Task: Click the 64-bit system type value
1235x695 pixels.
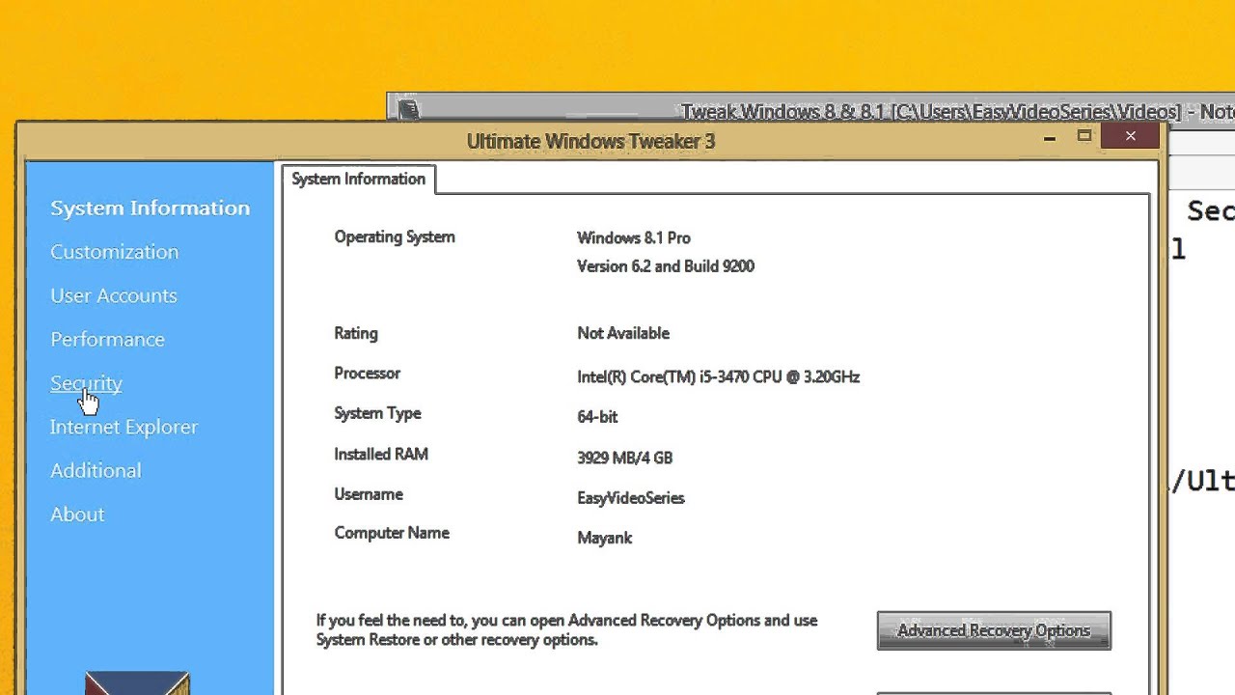Action: pyautogui.click(x=597, y=417)
